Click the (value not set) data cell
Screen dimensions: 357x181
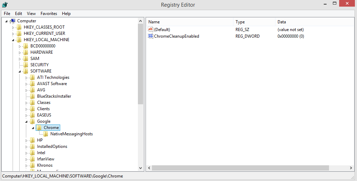click(x=290, y=30)
